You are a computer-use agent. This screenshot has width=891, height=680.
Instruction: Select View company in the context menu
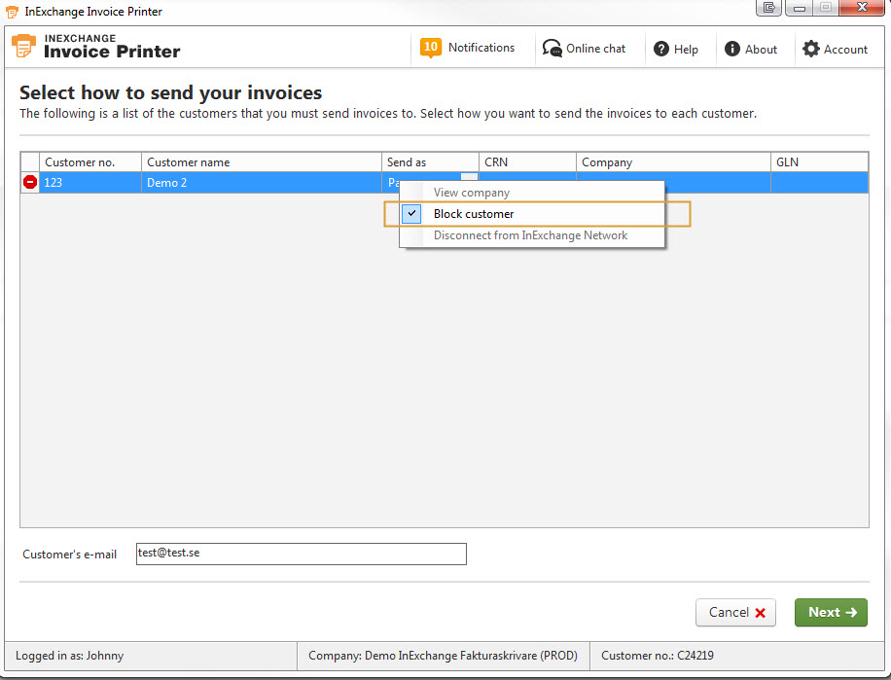(472, 193)
